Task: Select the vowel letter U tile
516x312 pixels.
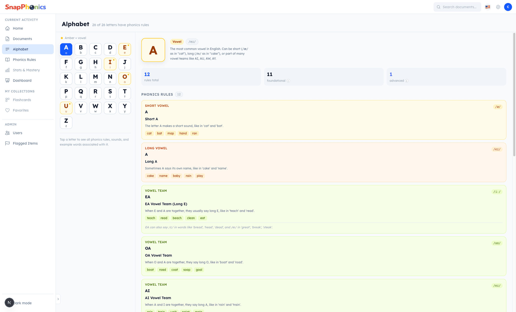Action: pyautogui.click(x=66, y=108)
